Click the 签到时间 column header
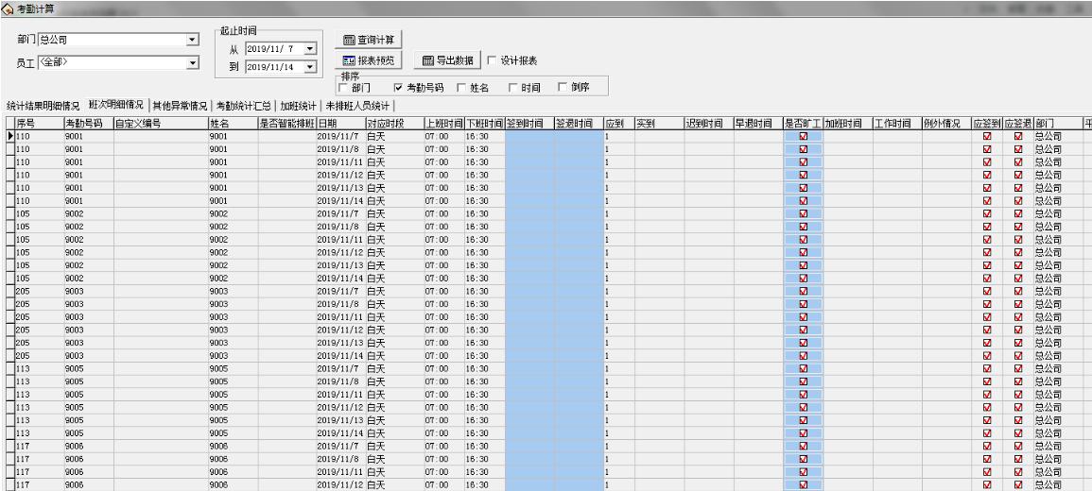The image size is (1092, 491). point(529,123)
